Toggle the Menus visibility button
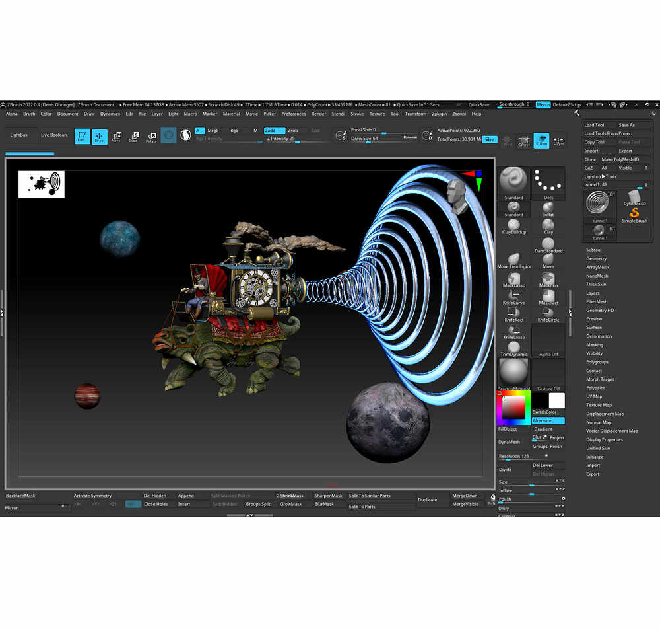The image size is (660, 629). [543, 104]
